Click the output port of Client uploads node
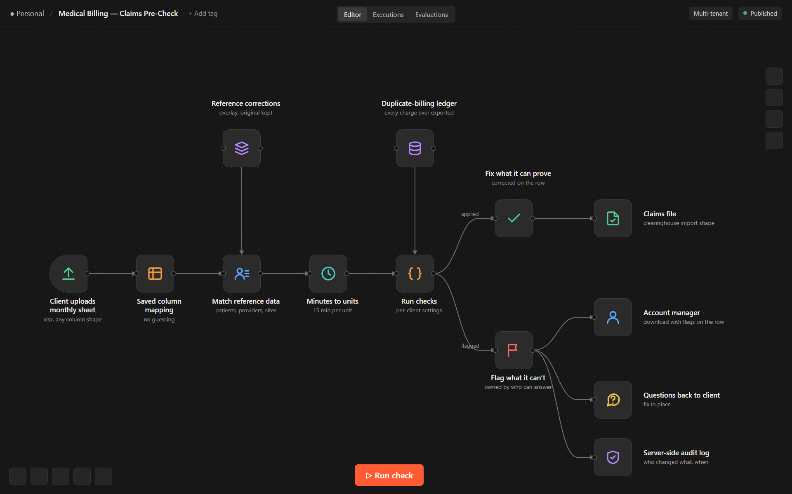This screenshot has width=792, height=494. (87, 274)
